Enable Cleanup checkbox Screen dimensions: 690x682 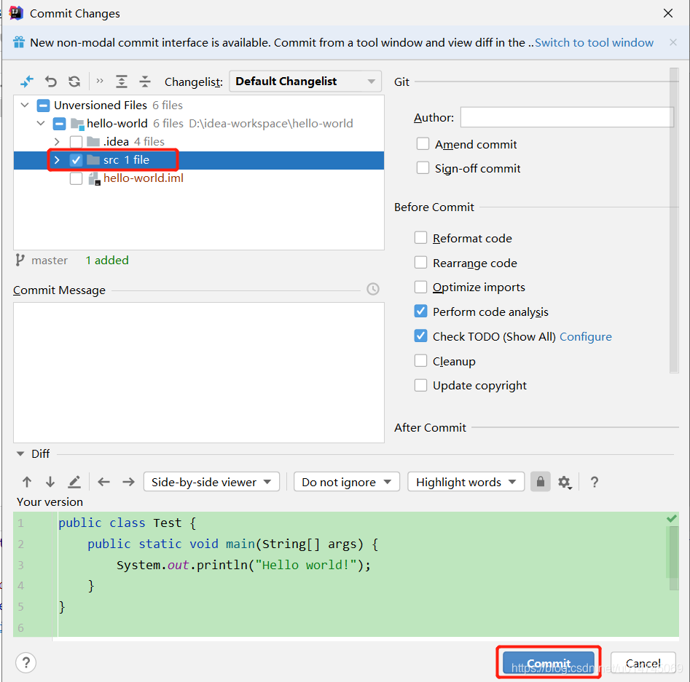click(x=420, y=360)
